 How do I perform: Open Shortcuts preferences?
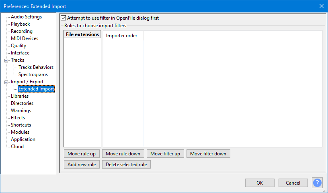click(x=21, y=125)
